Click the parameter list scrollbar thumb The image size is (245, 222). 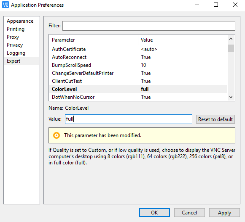click(231, 48)
